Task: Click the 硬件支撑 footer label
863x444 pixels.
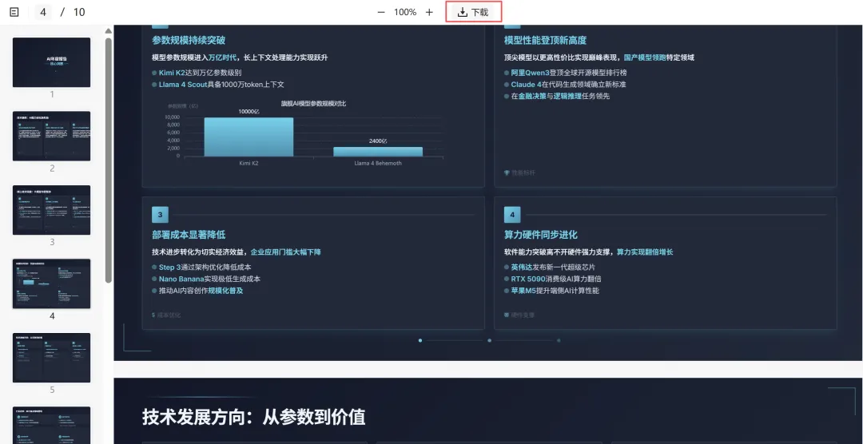Action: pyautogui.click(x=523, y=315)
